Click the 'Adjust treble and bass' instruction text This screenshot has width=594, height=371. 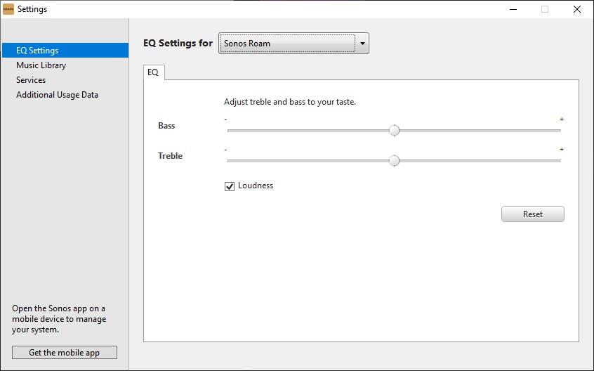[x=290, y=102]
